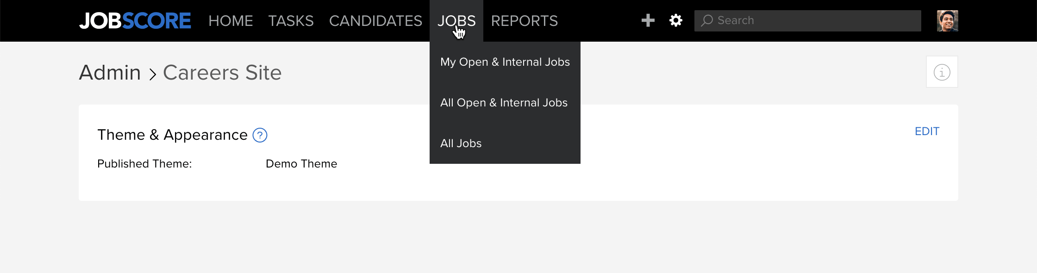Click the Careers Site breadcrumb title
The width and height of the screenshot is (1037, 273).
tap(222, 73)
